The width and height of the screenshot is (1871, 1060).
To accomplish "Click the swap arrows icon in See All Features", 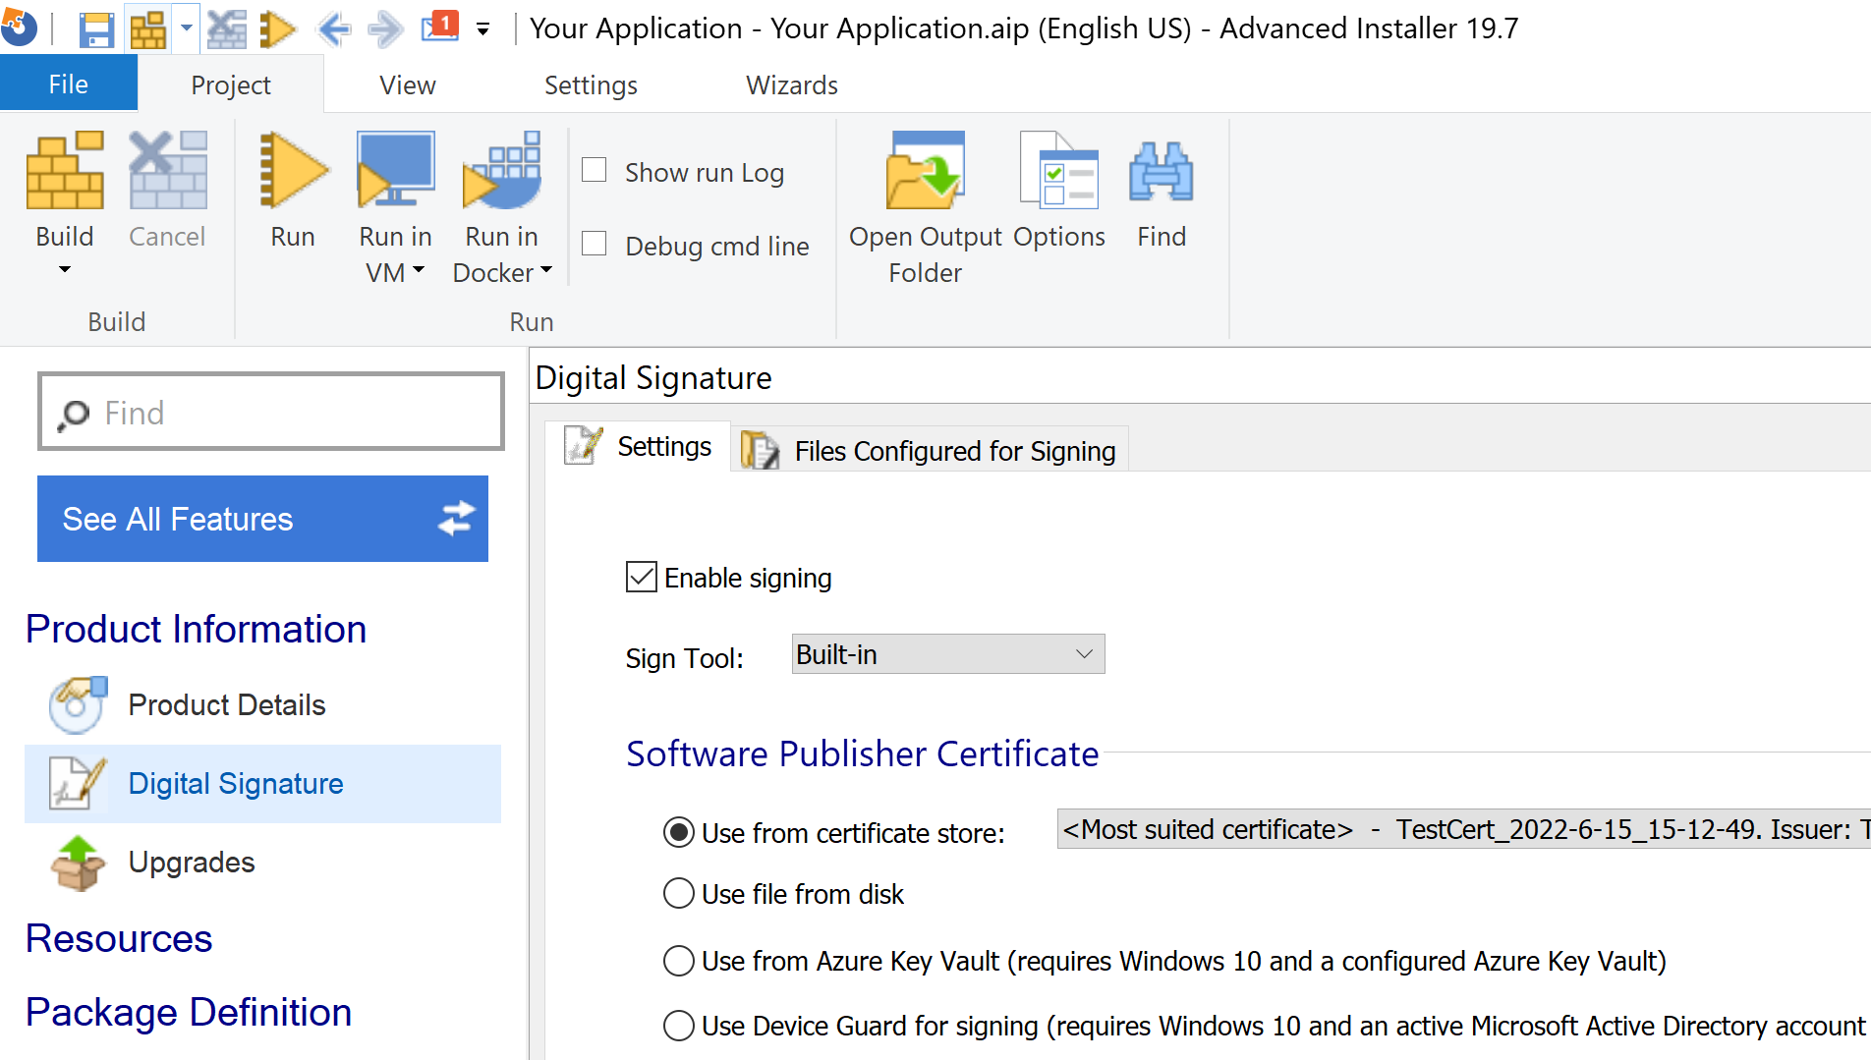I will pos(456,518).
